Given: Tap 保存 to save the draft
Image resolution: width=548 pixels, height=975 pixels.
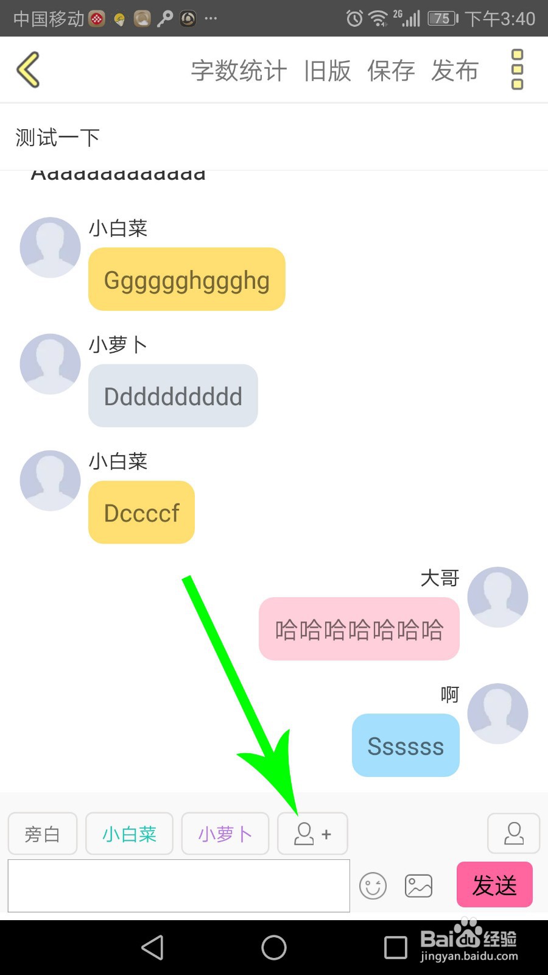Looking at the screenshot, I should point(391,71).
